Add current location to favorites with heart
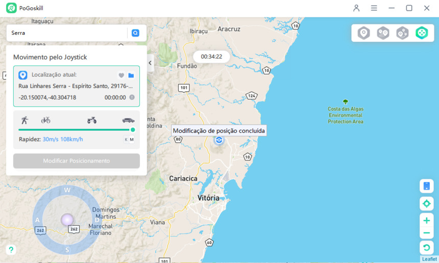The height and width of the screenshot is (263, 439). [121, 76]
